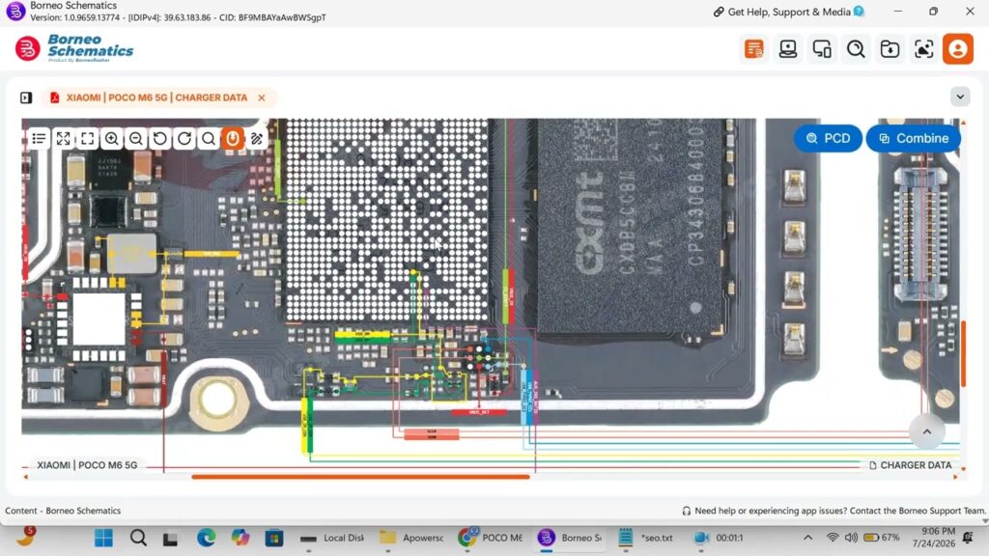The width and height of the screenshot is (989, 556).
Task: Click the Borneo Schematics logo
Action: coord(74,48)
